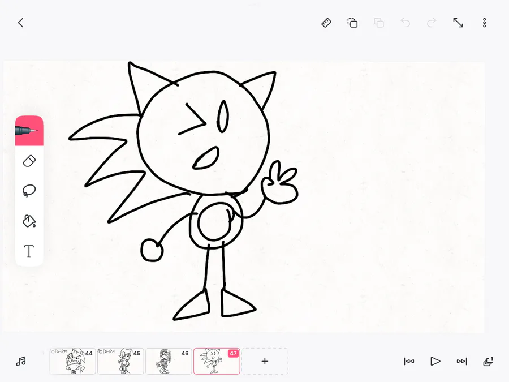Image resolution: width=509 pixels, height=382 pixels.
Task: Expand canvas to fullscreen
Action: 458,23
